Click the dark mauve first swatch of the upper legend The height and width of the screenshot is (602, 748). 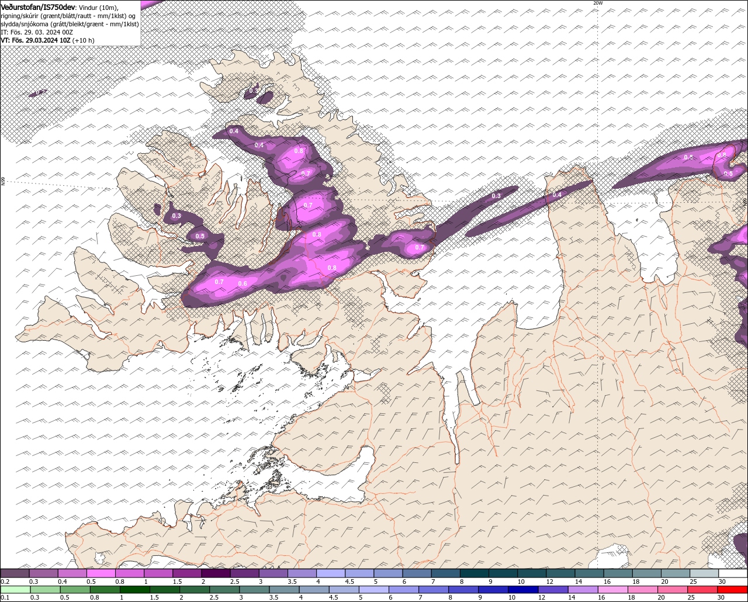[x=15, y=573]
